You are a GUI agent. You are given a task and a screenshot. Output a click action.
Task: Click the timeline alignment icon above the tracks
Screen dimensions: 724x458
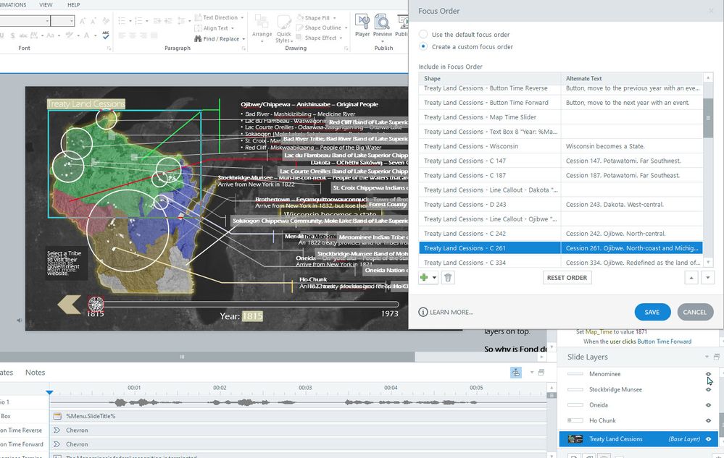(x=515, y=372)
